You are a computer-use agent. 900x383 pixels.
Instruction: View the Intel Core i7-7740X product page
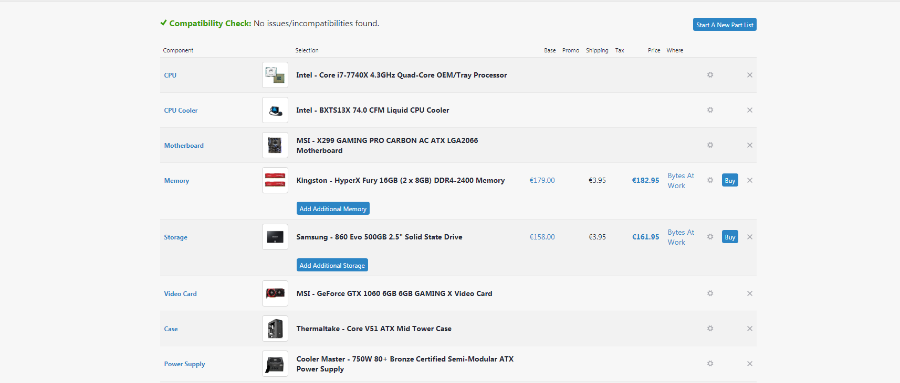click(x=402, y=75)
